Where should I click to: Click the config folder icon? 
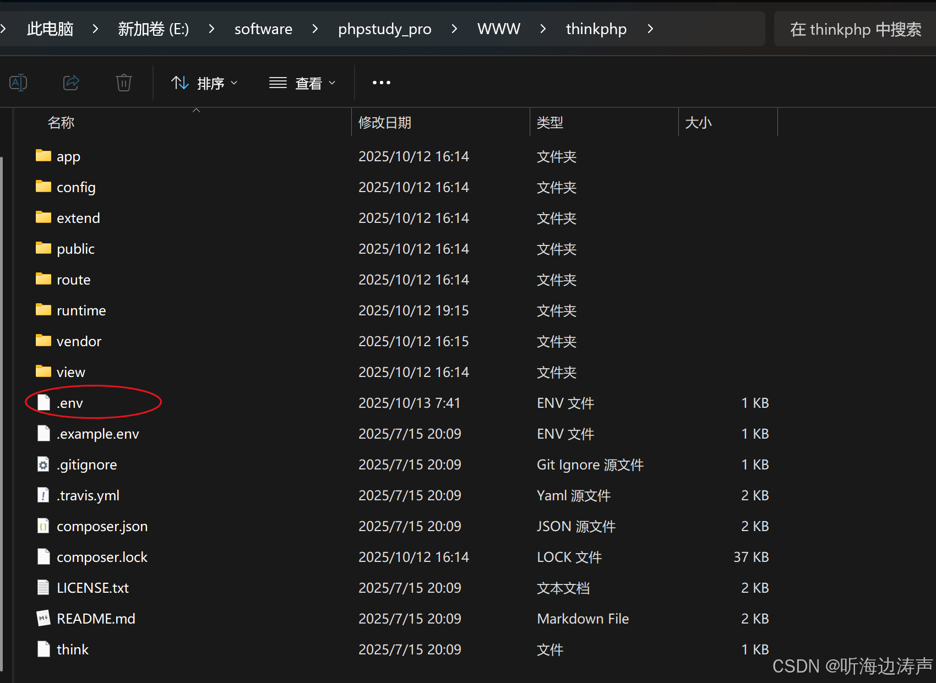click(43, 187)
